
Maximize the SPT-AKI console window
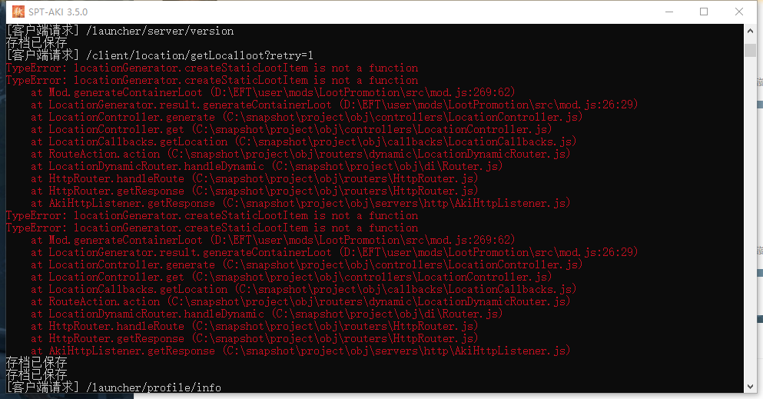704,12
